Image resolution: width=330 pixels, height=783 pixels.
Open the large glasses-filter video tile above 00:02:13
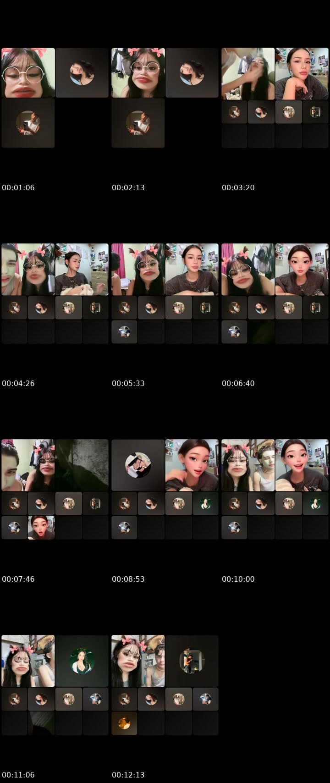(138, 72)
